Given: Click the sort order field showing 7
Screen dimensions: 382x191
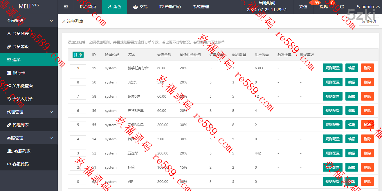Looking at the screenshot, I should coord(78,96).
